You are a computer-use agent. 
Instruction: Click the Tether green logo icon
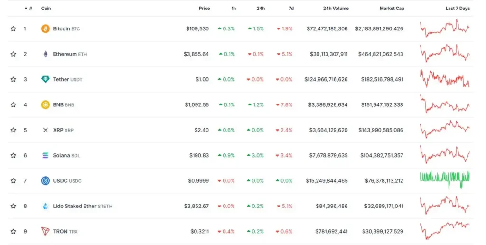pyautogui.click(x=46, y=79)
